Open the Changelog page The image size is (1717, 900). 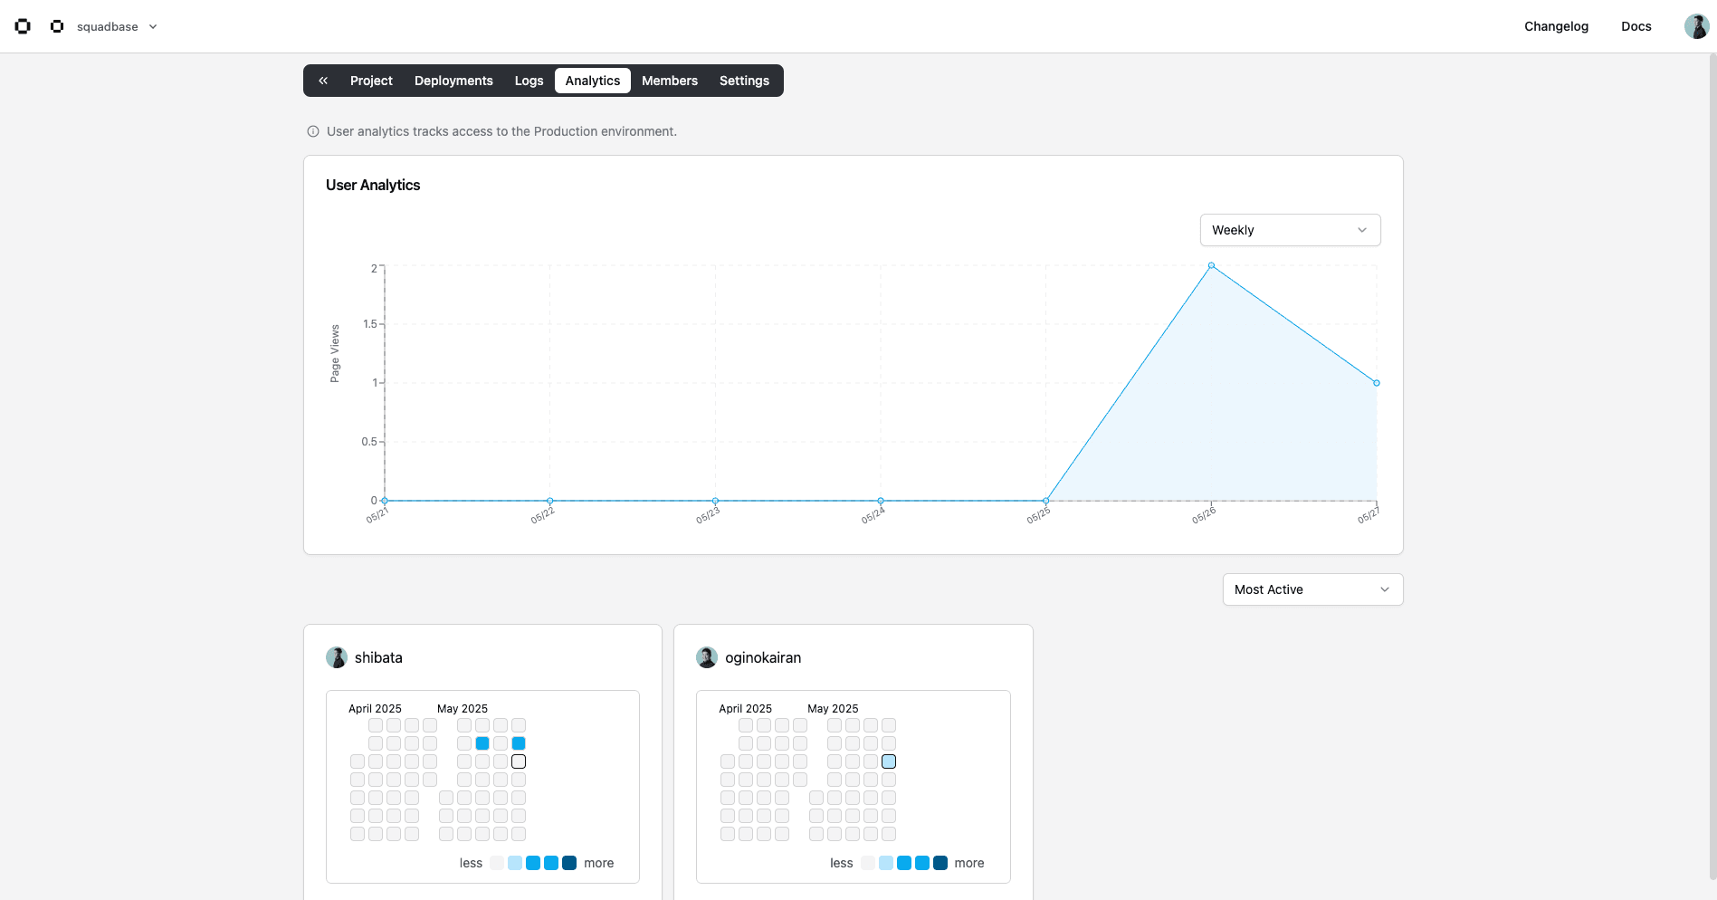click(1556, 26)
